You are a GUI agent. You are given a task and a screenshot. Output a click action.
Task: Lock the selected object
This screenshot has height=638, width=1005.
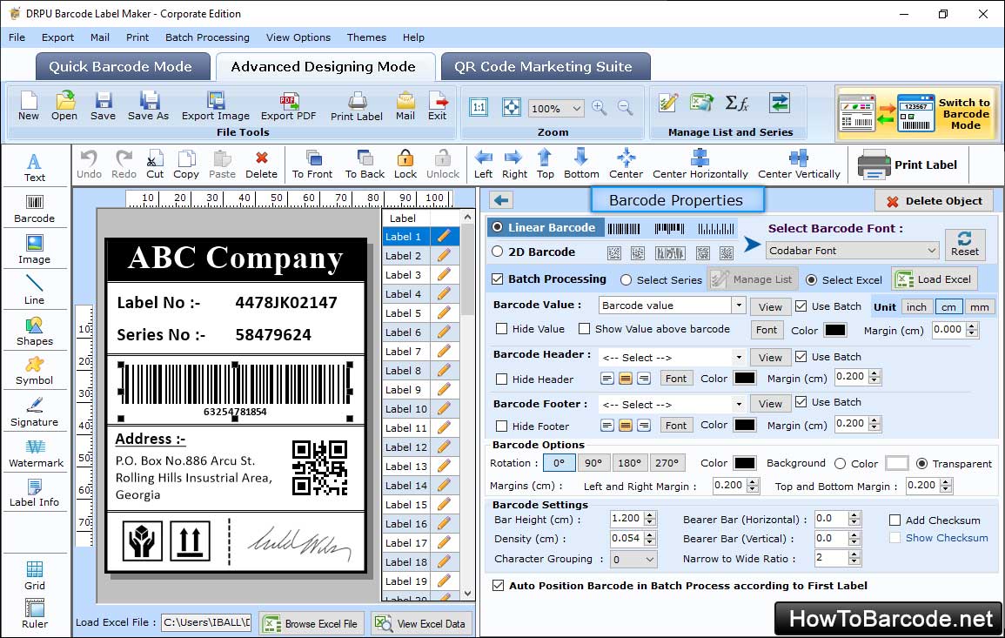tap(405, 165)
